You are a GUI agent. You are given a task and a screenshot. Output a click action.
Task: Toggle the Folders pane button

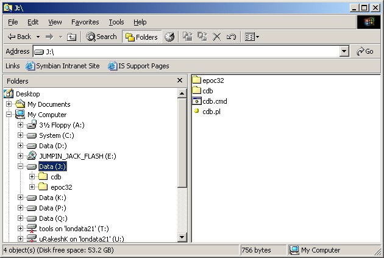click(x=141, y=37)
